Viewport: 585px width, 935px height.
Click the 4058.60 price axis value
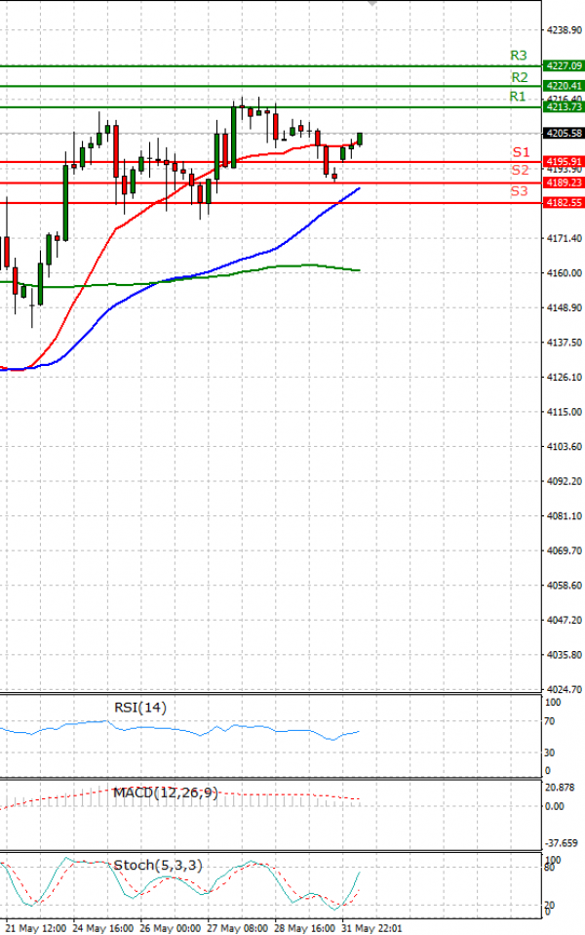click(565, 586)
